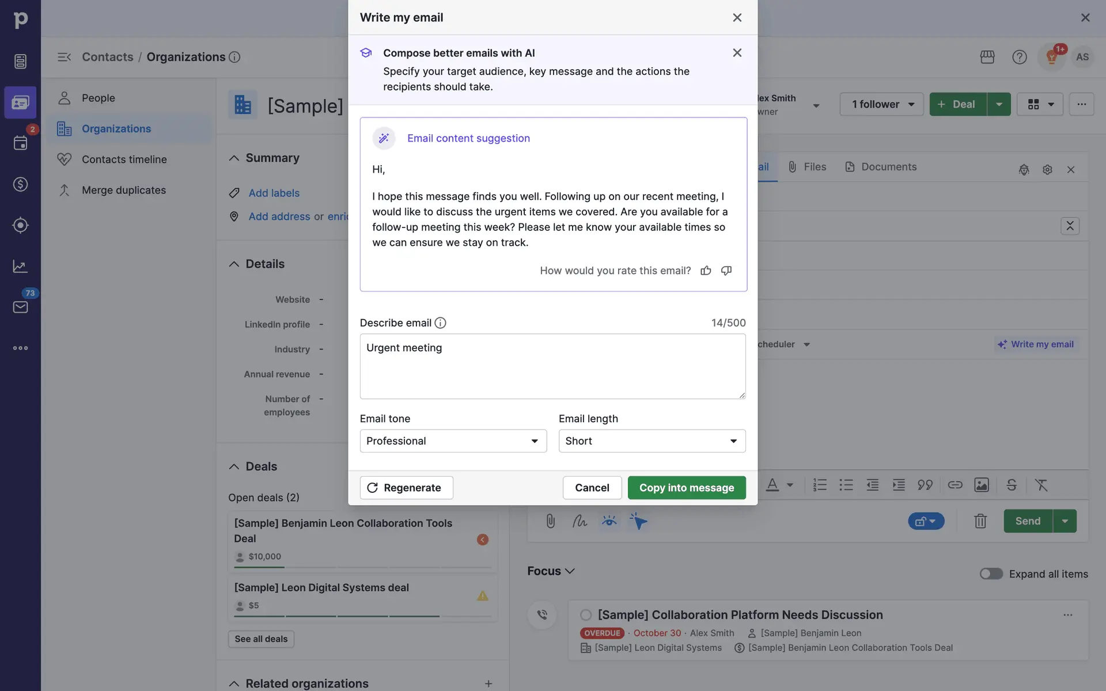Click the delete draft trash icon
Screen dimensions: 1106x691
980,521
